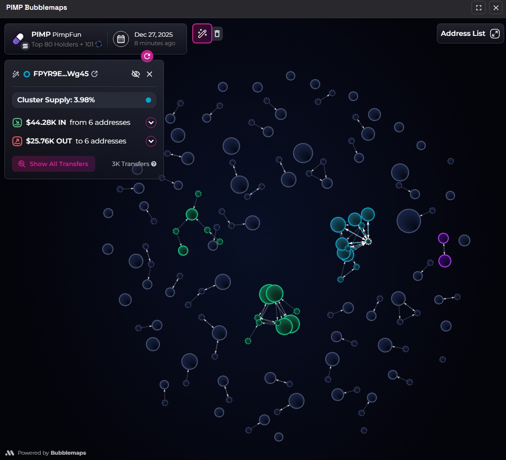Select the upper purple bubble

(444, 238)
